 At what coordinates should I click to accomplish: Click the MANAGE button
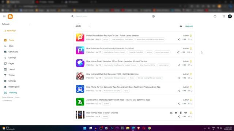[x=189, y=26]
